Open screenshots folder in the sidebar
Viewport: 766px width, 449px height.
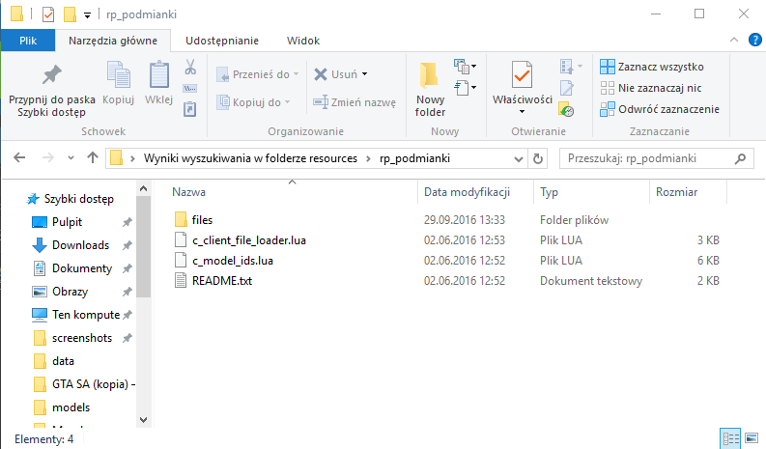82,338
